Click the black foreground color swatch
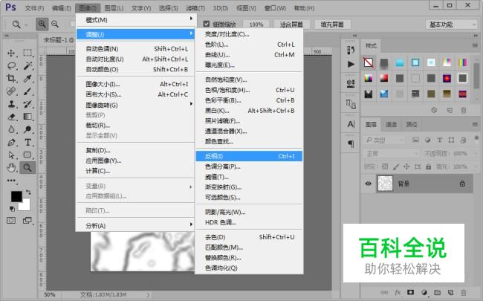Viewport: 483px width, 301px height. [15, 195]
